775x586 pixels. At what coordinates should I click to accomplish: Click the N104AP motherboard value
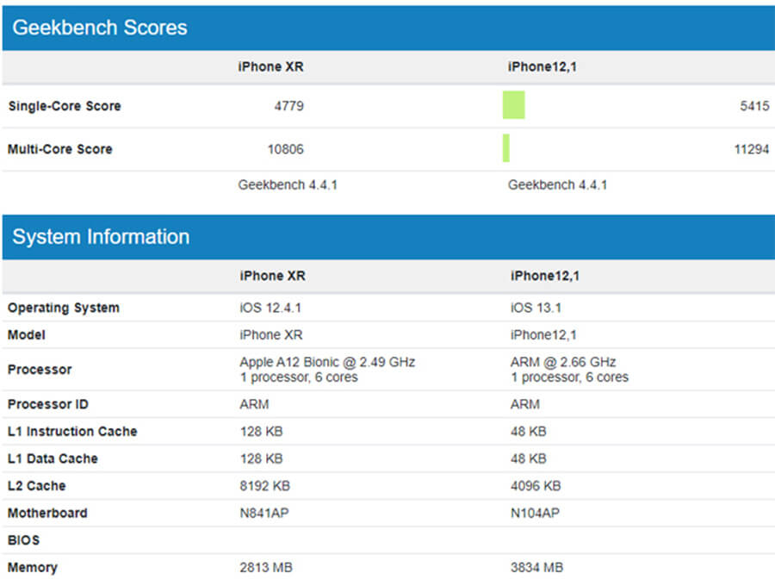535,513
